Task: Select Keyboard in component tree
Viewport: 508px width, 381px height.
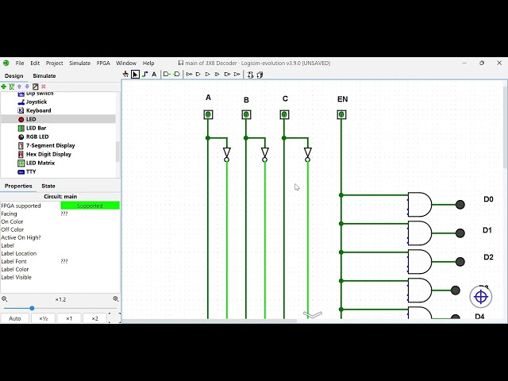Action: [34, 110]
